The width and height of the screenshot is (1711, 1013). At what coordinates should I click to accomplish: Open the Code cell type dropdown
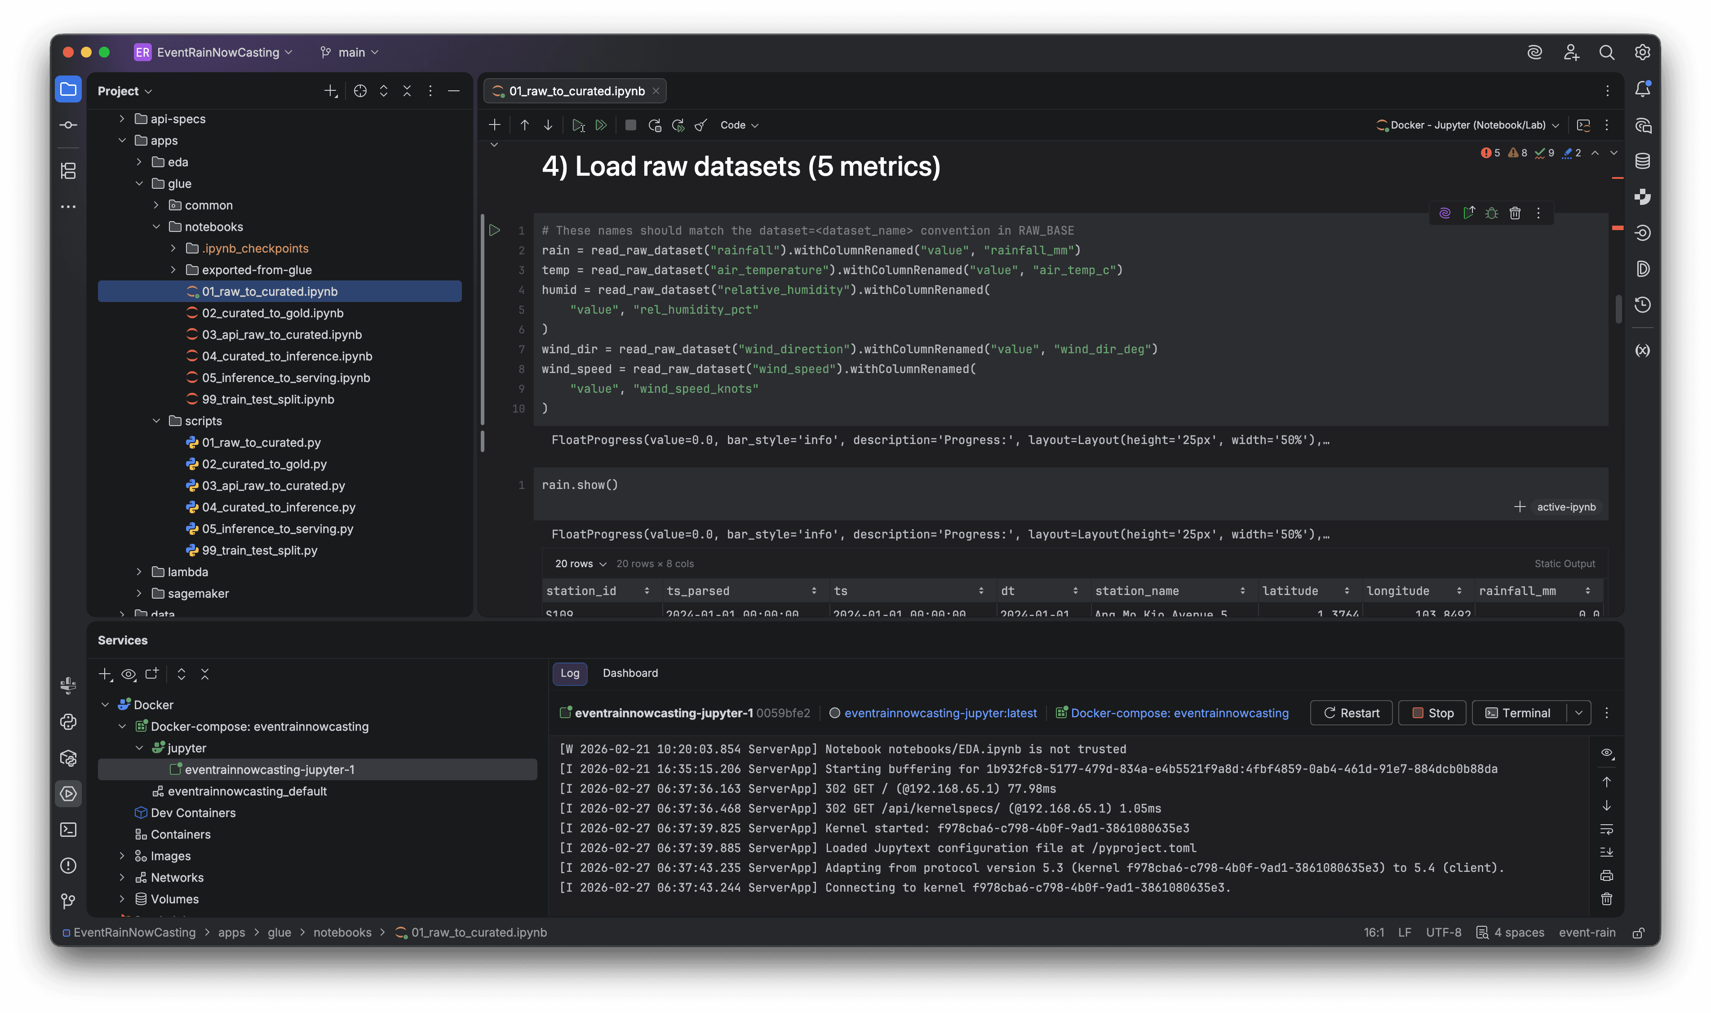point(739,125)
